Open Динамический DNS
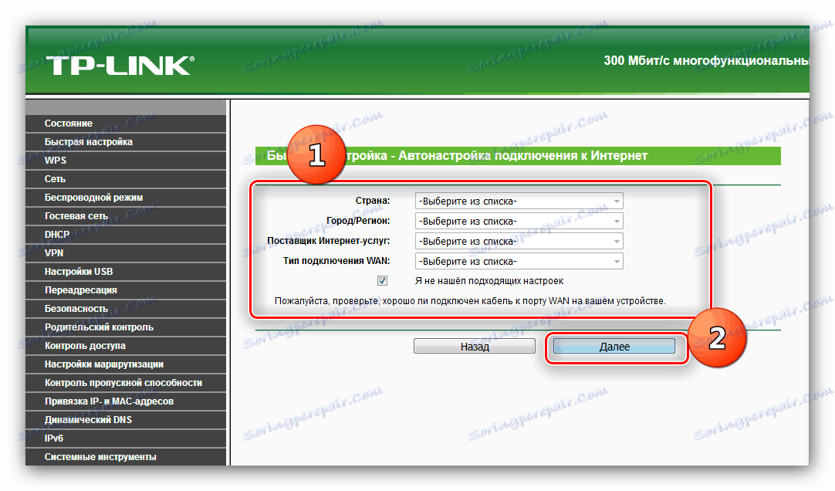The width and height of the screenshot is (835, 491). pyautogui.click(x=126, y=420)
